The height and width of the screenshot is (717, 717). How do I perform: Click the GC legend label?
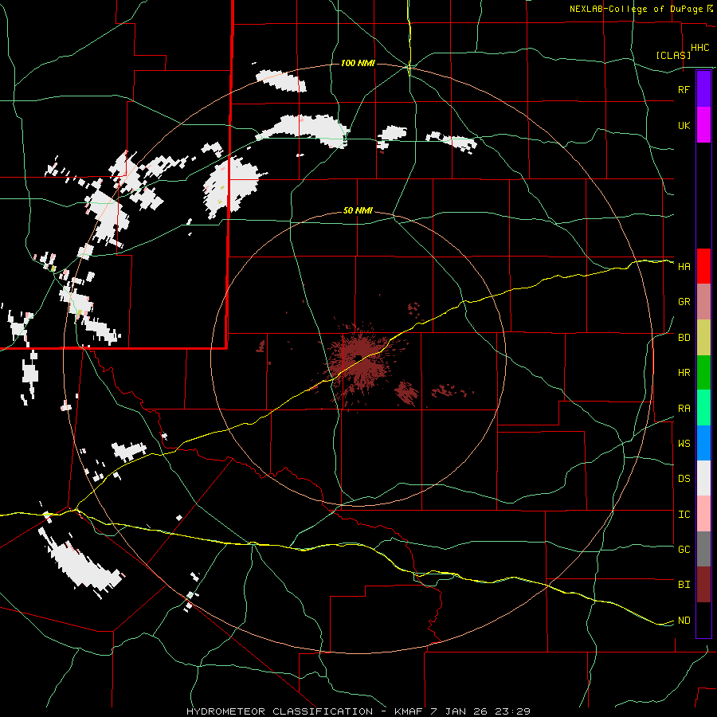click(684, 549)
